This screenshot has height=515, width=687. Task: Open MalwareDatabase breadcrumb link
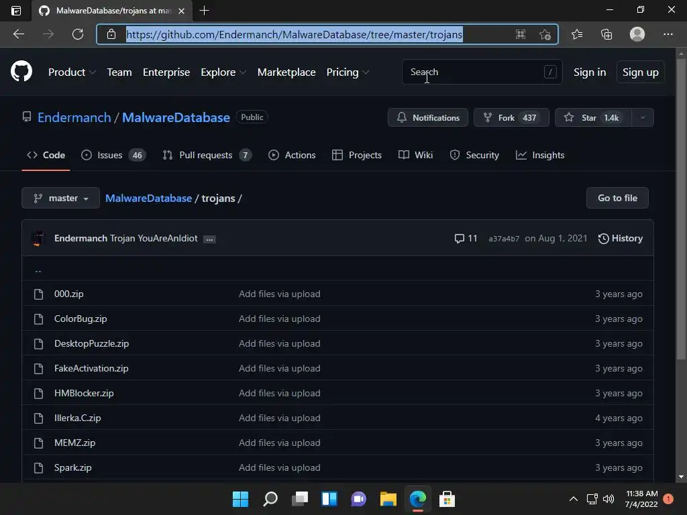click(x=148, y=198)
